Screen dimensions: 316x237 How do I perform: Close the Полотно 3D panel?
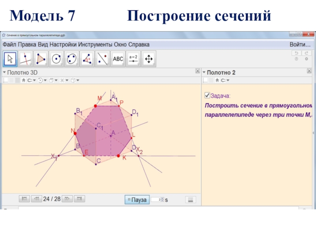tap(197, 71)
